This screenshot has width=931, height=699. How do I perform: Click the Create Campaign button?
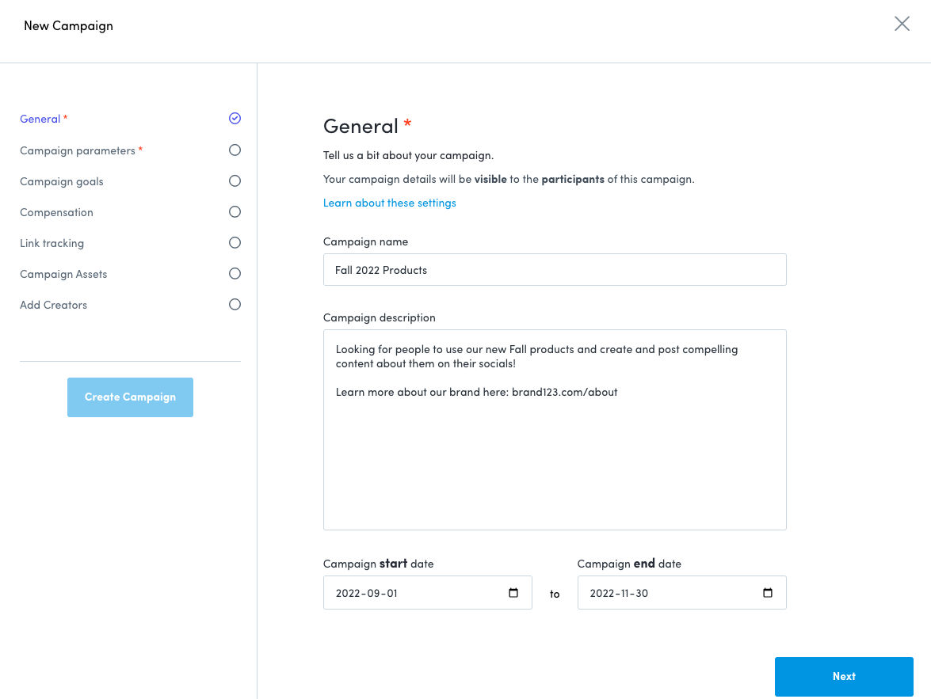click(130, 397)
